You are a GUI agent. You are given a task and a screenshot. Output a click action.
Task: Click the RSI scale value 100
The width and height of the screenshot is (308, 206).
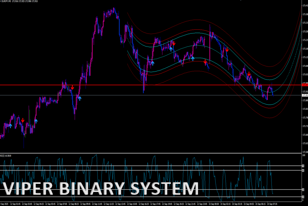coord(303,155)
